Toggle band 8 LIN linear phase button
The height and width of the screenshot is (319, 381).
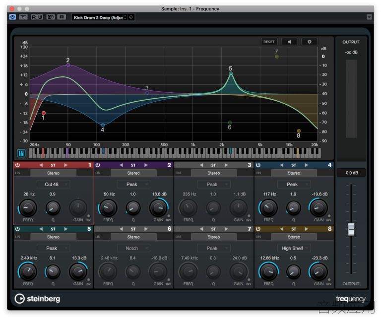[x=258, y=237]
